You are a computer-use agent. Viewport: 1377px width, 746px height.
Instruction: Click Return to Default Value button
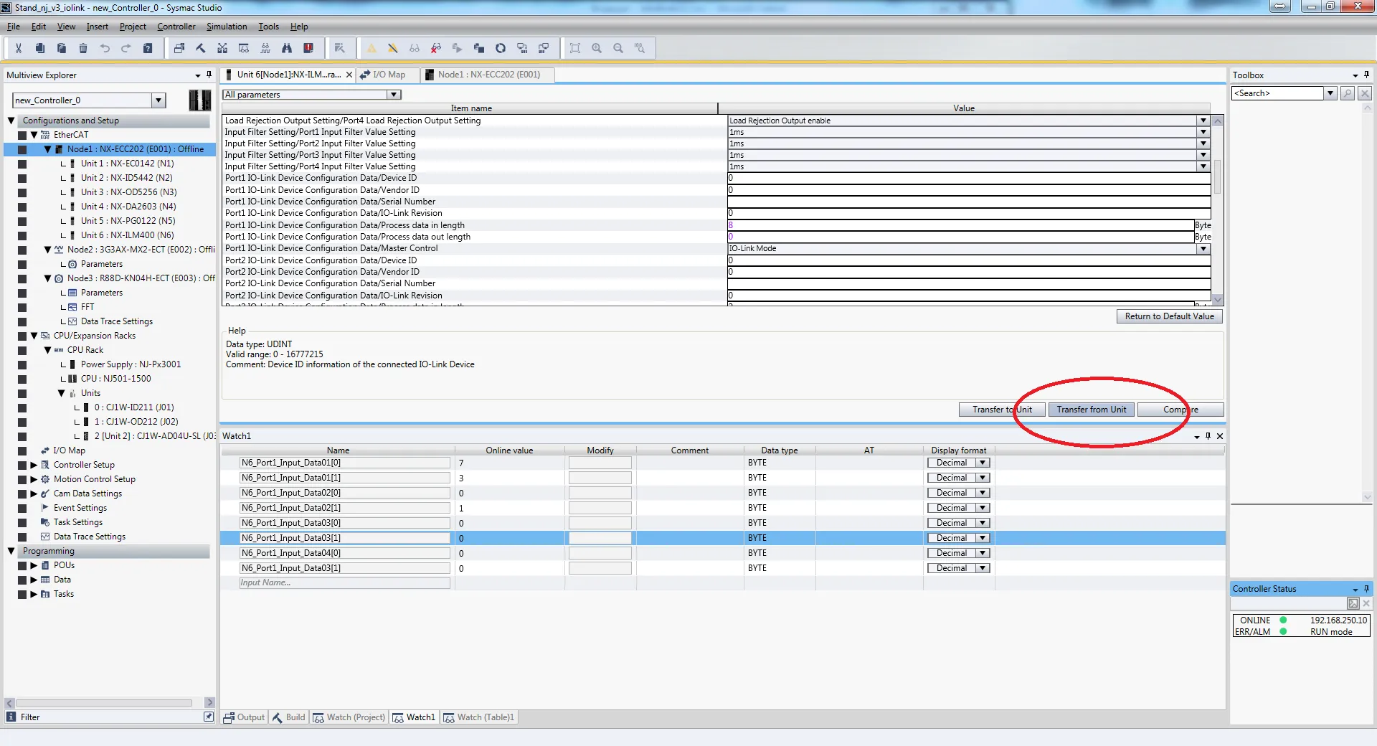point(1169,316)
